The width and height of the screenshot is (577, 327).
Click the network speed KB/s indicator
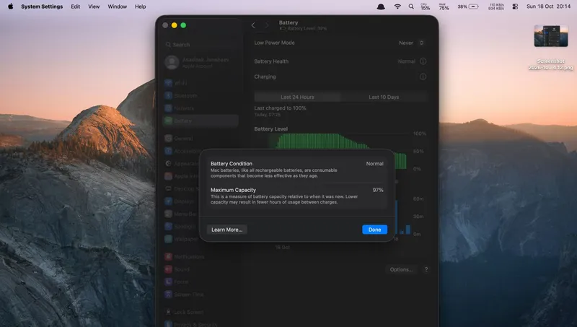point(496,6)
